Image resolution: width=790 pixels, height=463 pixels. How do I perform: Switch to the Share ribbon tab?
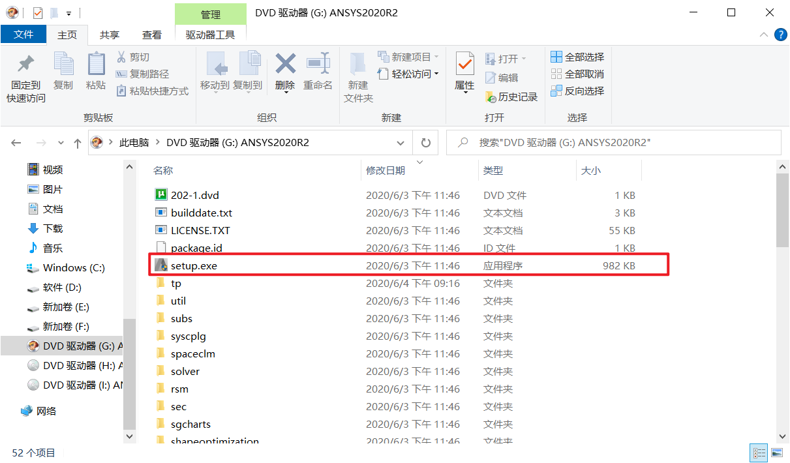[110, 35]
